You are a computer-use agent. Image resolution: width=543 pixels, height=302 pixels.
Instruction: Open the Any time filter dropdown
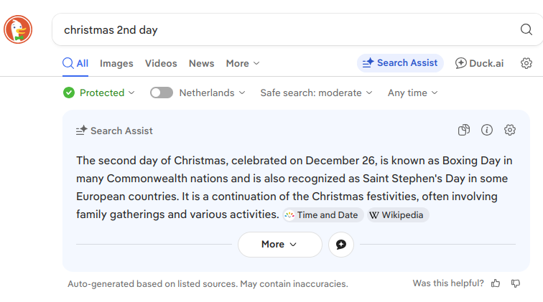tap(412, 93)
